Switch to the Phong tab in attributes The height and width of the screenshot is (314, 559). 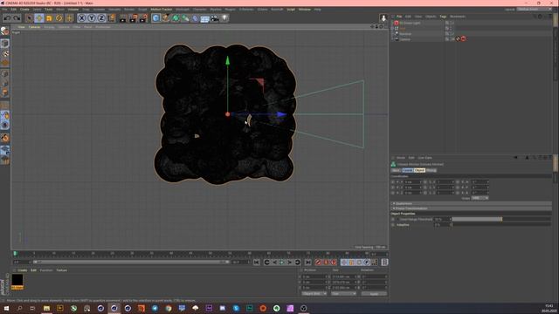pos(431,171)
